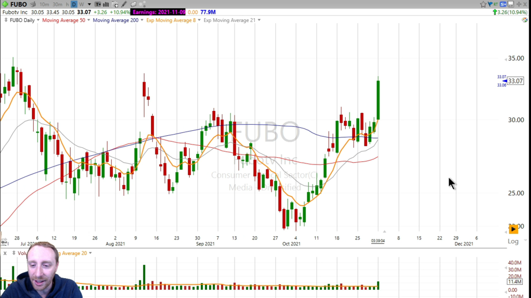531x298 pixels.
Task: Select the Daily 'D' timeframe
Action: click(74, 4)
